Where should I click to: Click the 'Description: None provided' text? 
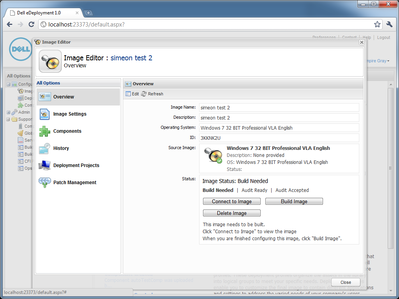coord(256,155)
